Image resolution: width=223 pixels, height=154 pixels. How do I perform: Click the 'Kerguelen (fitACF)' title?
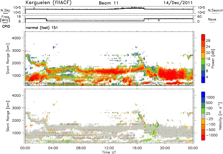point(48,3)
